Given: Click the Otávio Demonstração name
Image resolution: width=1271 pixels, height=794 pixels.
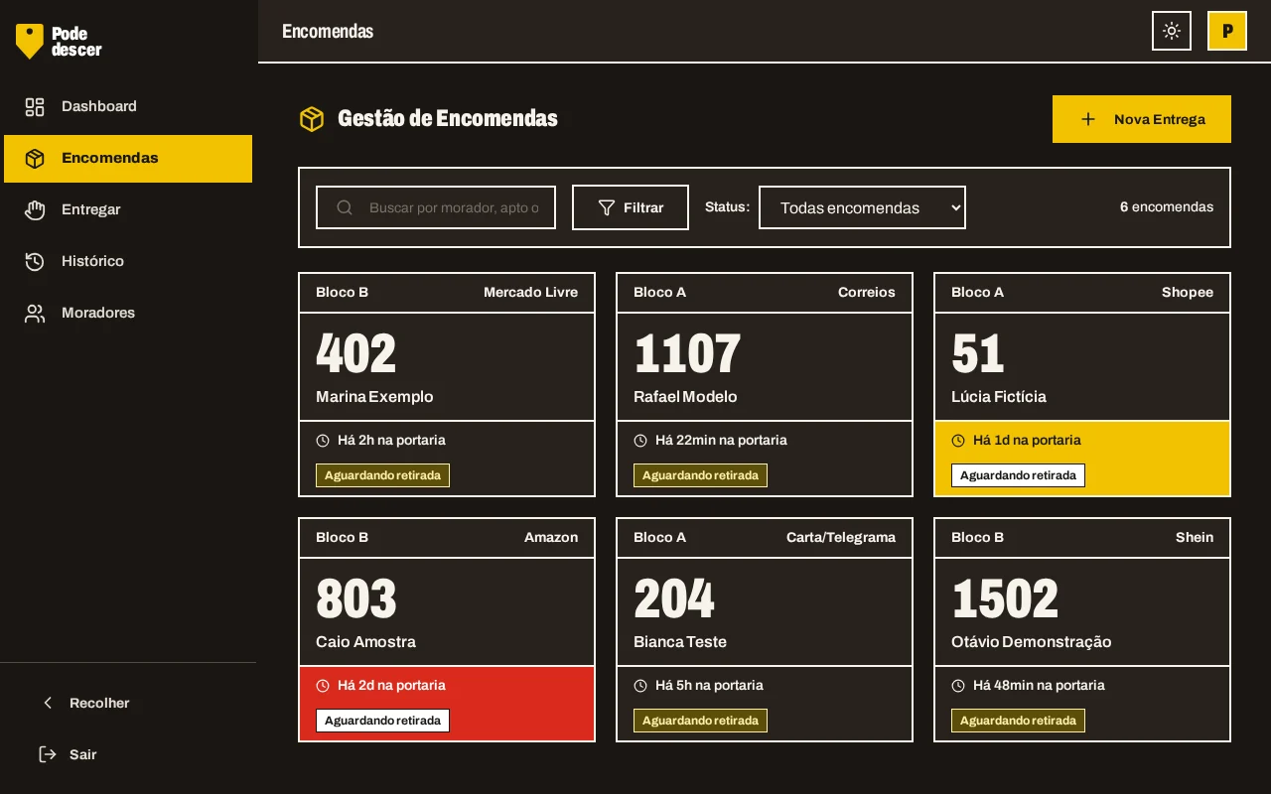Looking at the screenshot, I should (x=1031, y=642).
